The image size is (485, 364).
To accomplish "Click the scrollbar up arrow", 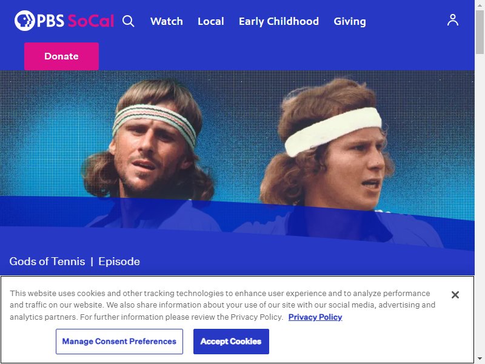I will tap(480, 5).
